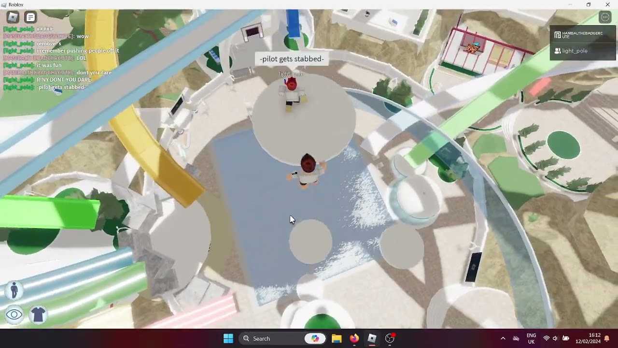Screen dimensions: 618x348
Task: Open File Explorer from taskbar
Action: 337,338
